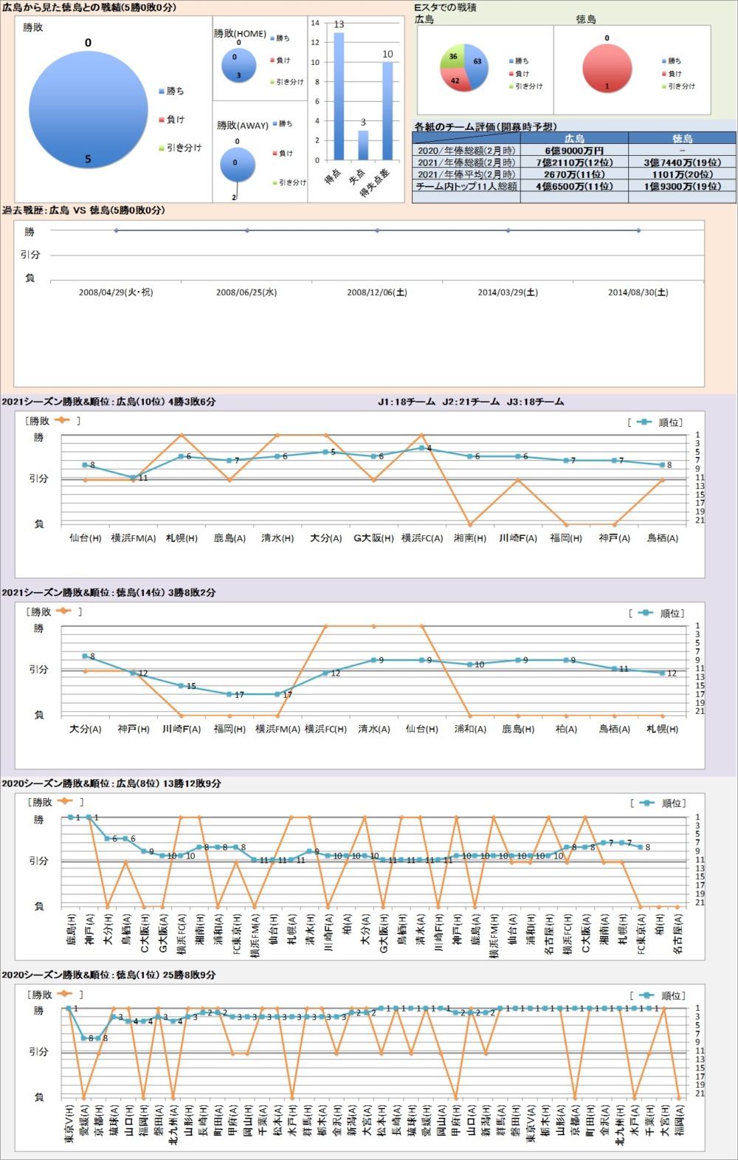Select the 広島 column header in evaluation table
This screenshot has width=738, height=1160.
pyautogui.click(x=574, y=139)
